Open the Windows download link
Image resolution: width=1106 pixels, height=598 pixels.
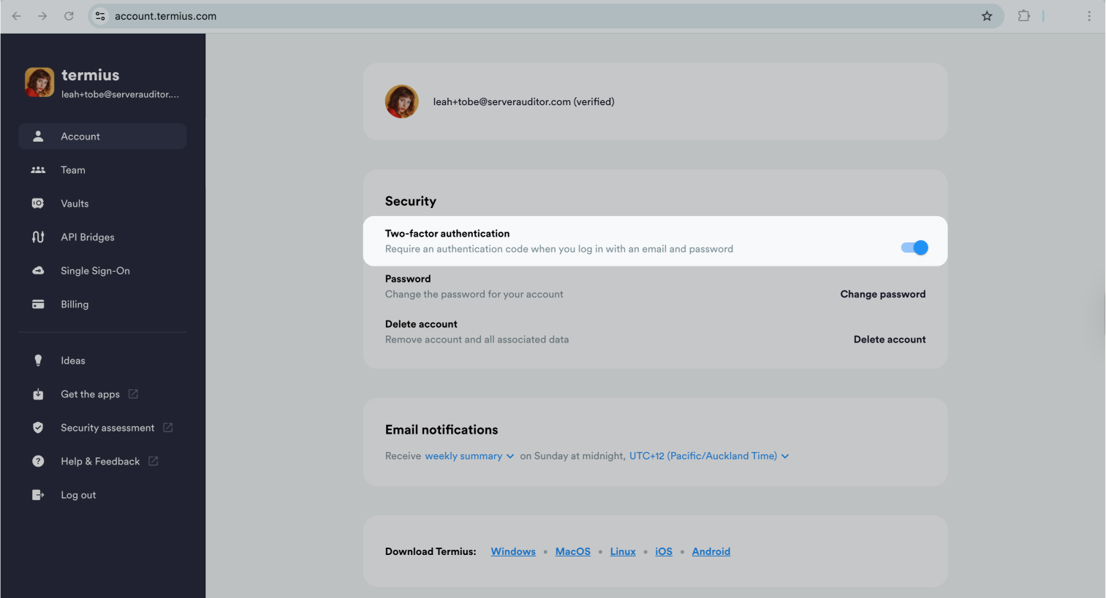(x=513, y=552)
